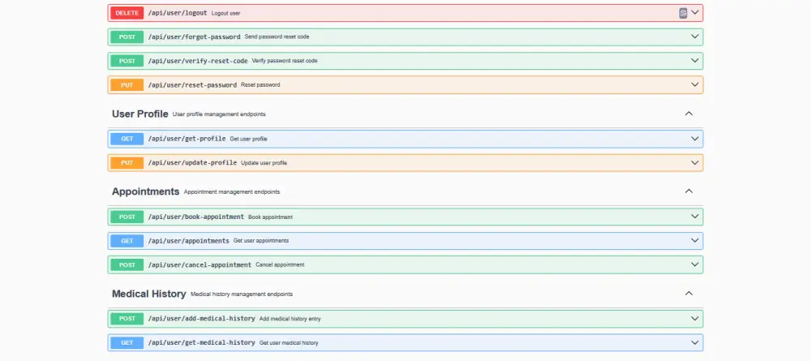
Task: Click POST badge on forgot-password row
Action: coord(127,37)
